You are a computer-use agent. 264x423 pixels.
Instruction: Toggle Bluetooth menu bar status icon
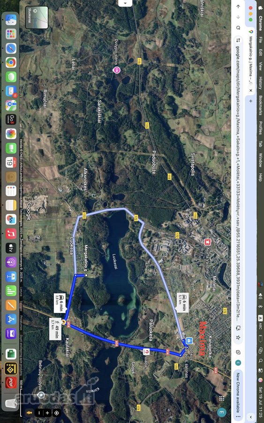tap(260, 306)
